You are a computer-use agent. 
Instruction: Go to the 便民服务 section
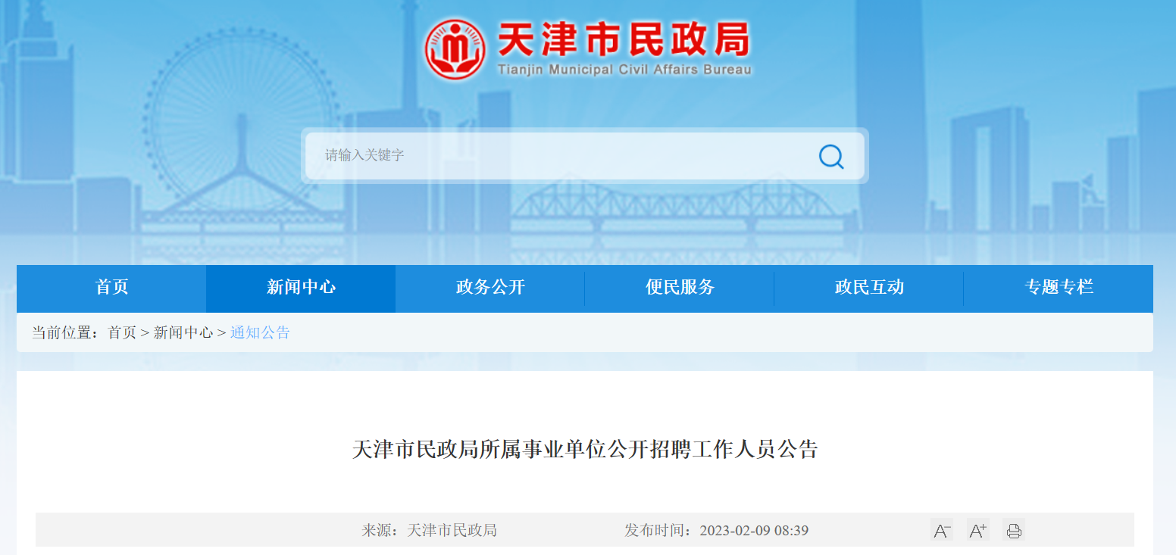pyautogui.click(x=680, y=288)
